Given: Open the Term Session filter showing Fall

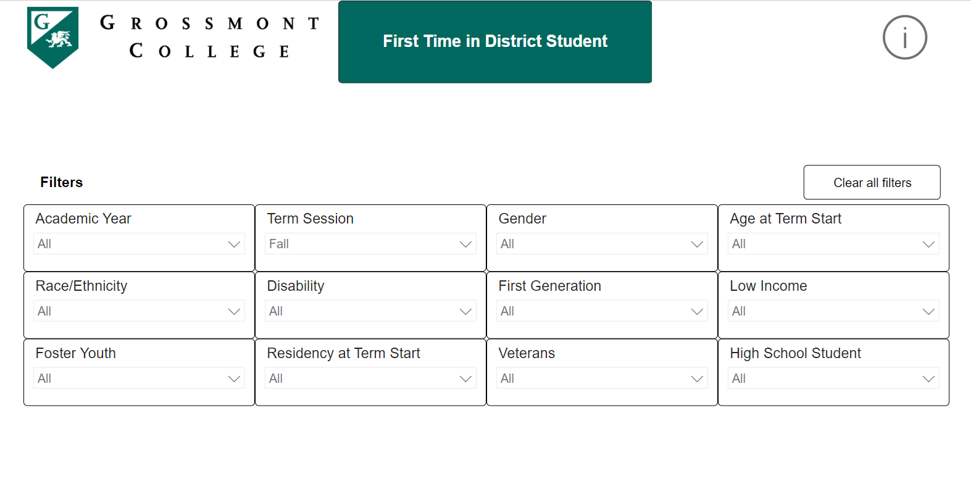Looking at the screenshot, I should 370,244.
